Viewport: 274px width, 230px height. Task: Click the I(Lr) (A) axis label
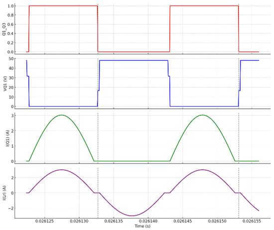4,193
